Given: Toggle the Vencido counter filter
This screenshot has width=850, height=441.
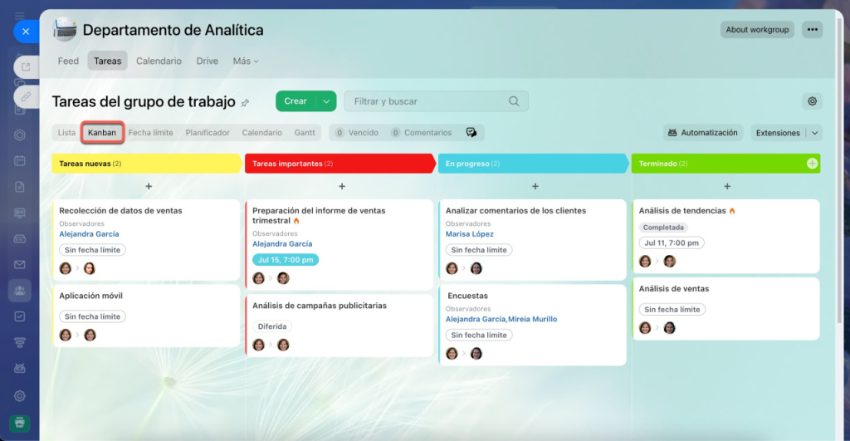Looking at the screenshot, I should (x=357, y=133).
